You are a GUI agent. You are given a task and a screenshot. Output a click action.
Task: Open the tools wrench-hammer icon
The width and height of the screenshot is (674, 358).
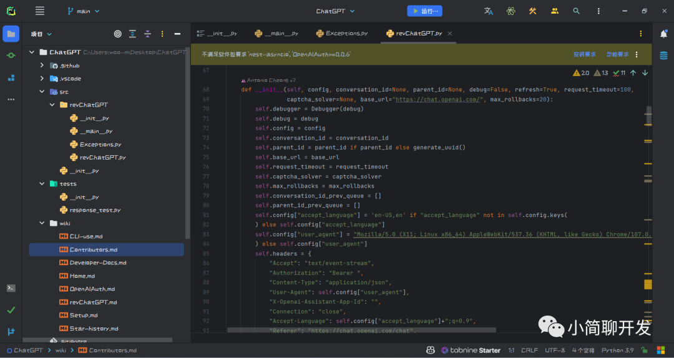pos(532,11)
